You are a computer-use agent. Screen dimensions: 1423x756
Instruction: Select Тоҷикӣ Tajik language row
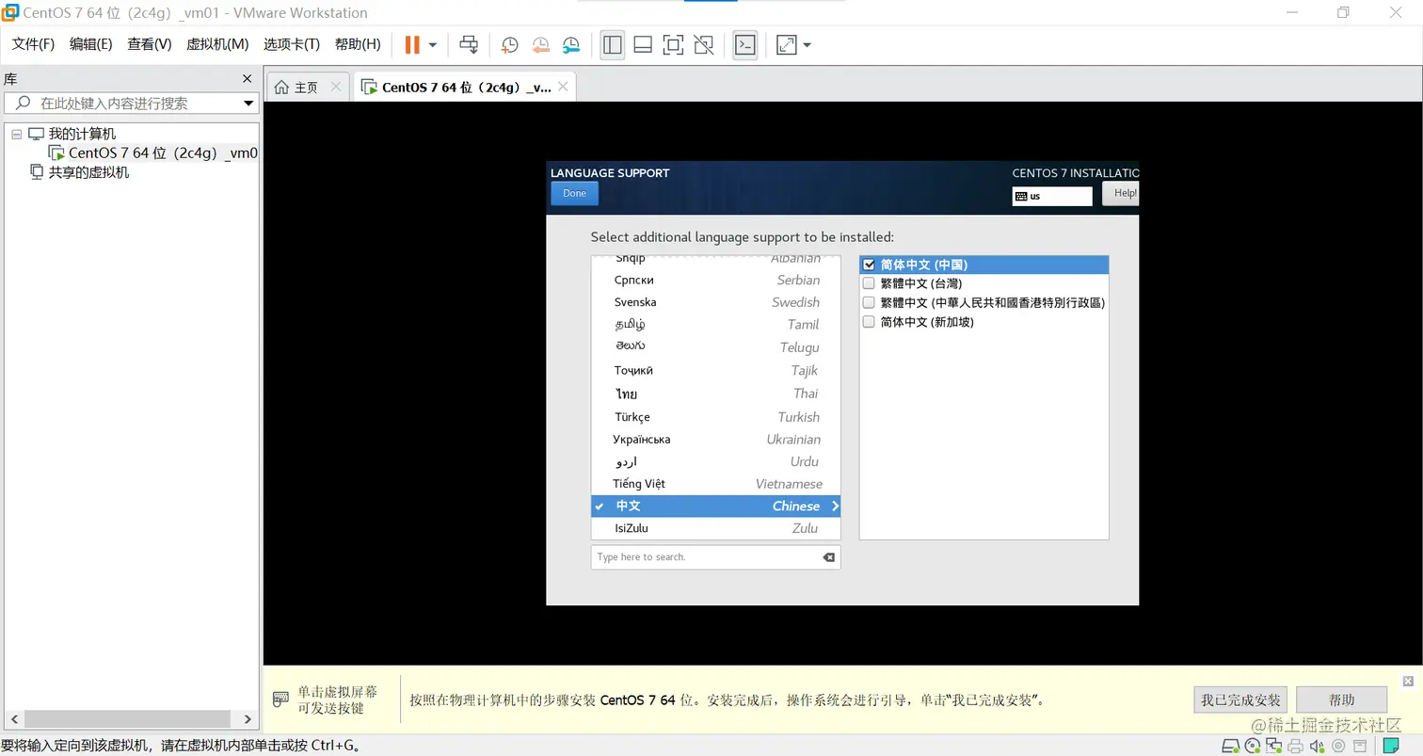[x=715, y=370]
